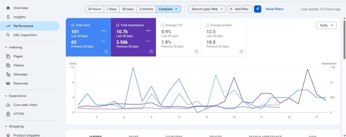Switch to the Queries tab
Image resolution: width=346 pixels, height=137 pixels.
(x=96, y=136)
